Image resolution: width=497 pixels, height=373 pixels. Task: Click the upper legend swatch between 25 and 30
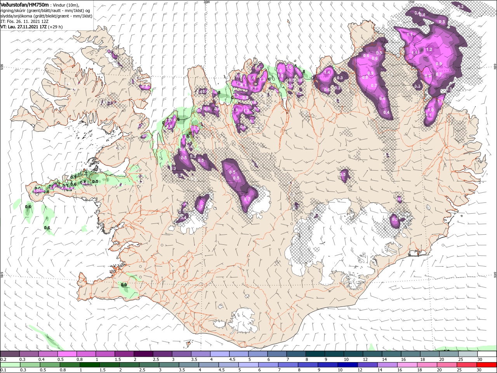click(x=467, y=354)
